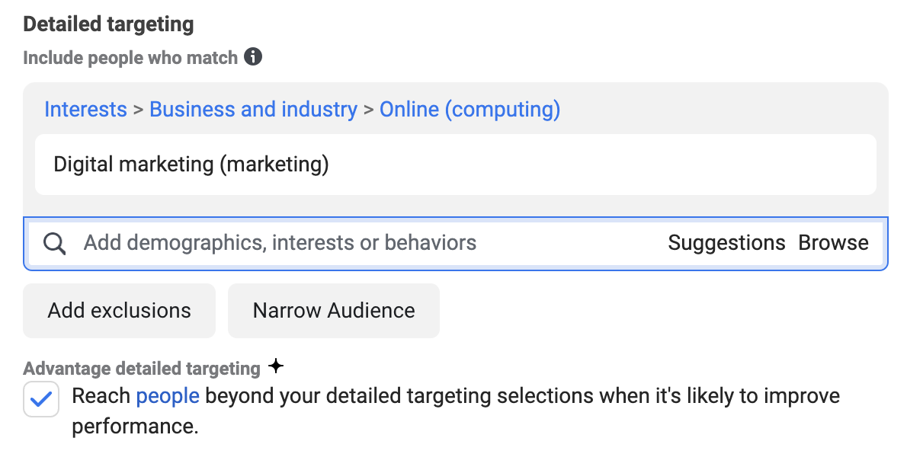The width and height of the screenshot is (907, 454).
Task: Click the sparkle icon next to Advantage detailed targeting
Action: point(276,366)
